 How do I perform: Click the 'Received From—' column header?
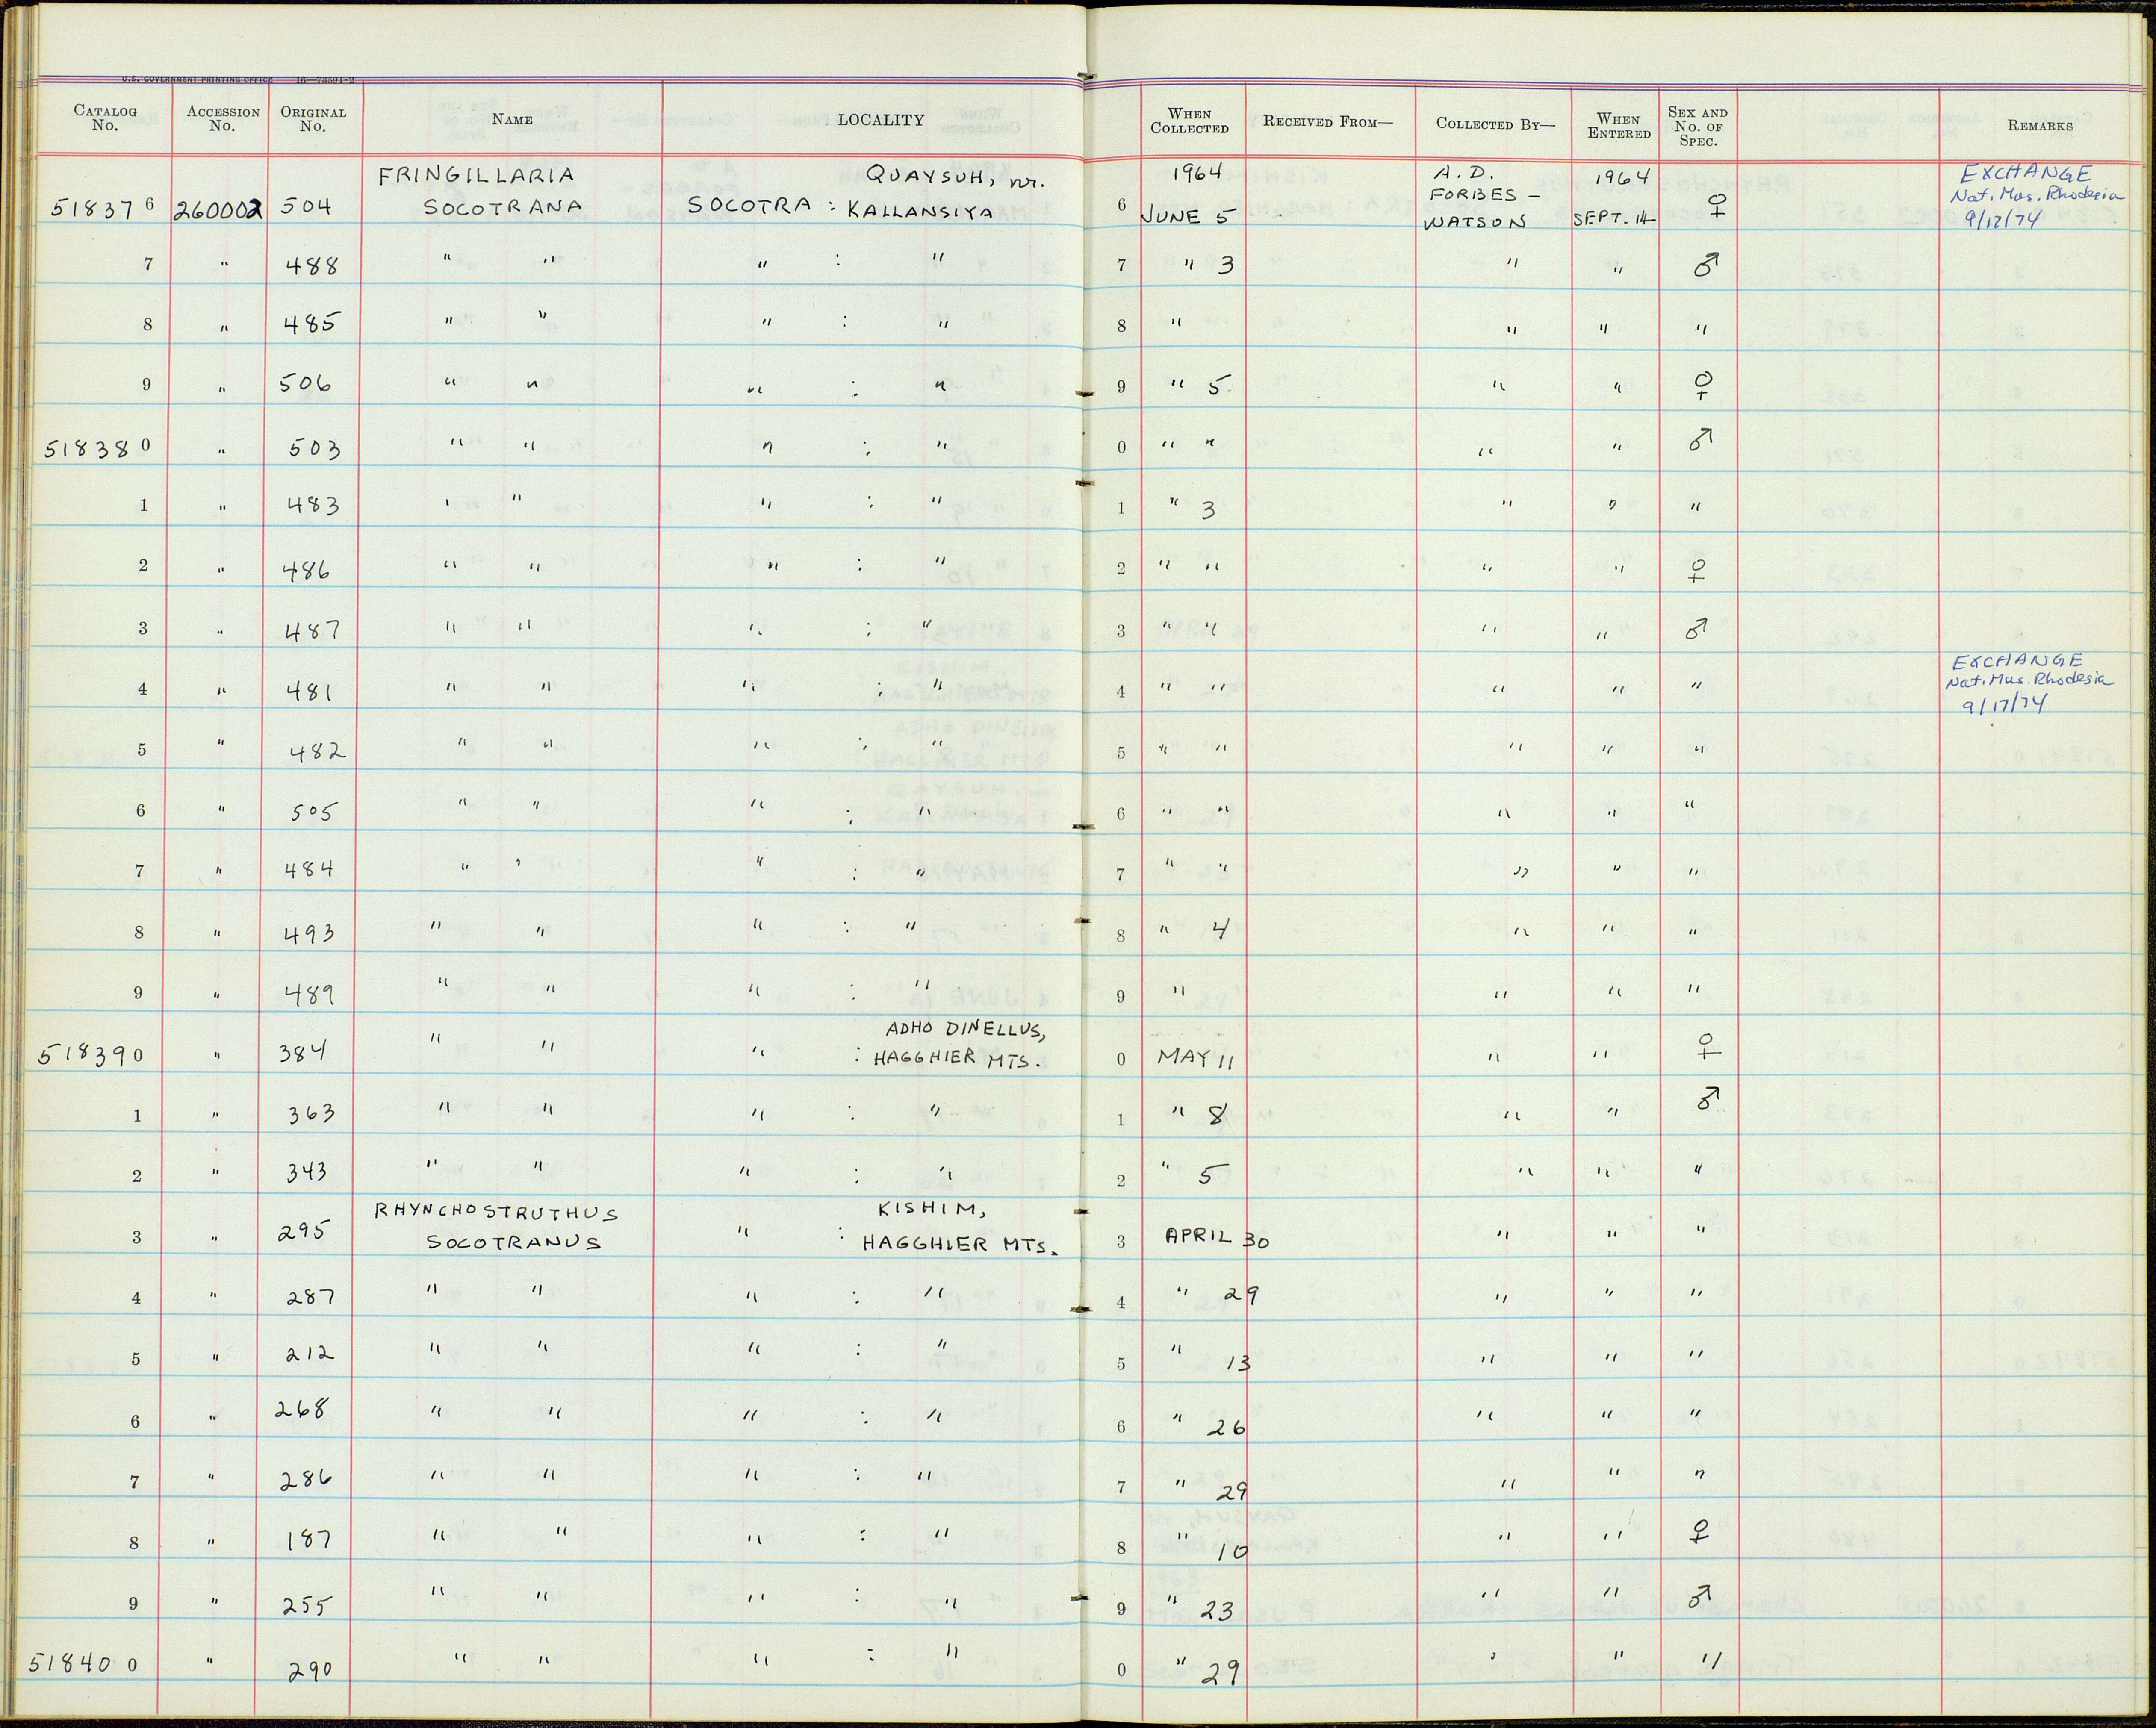point(1327,122)
